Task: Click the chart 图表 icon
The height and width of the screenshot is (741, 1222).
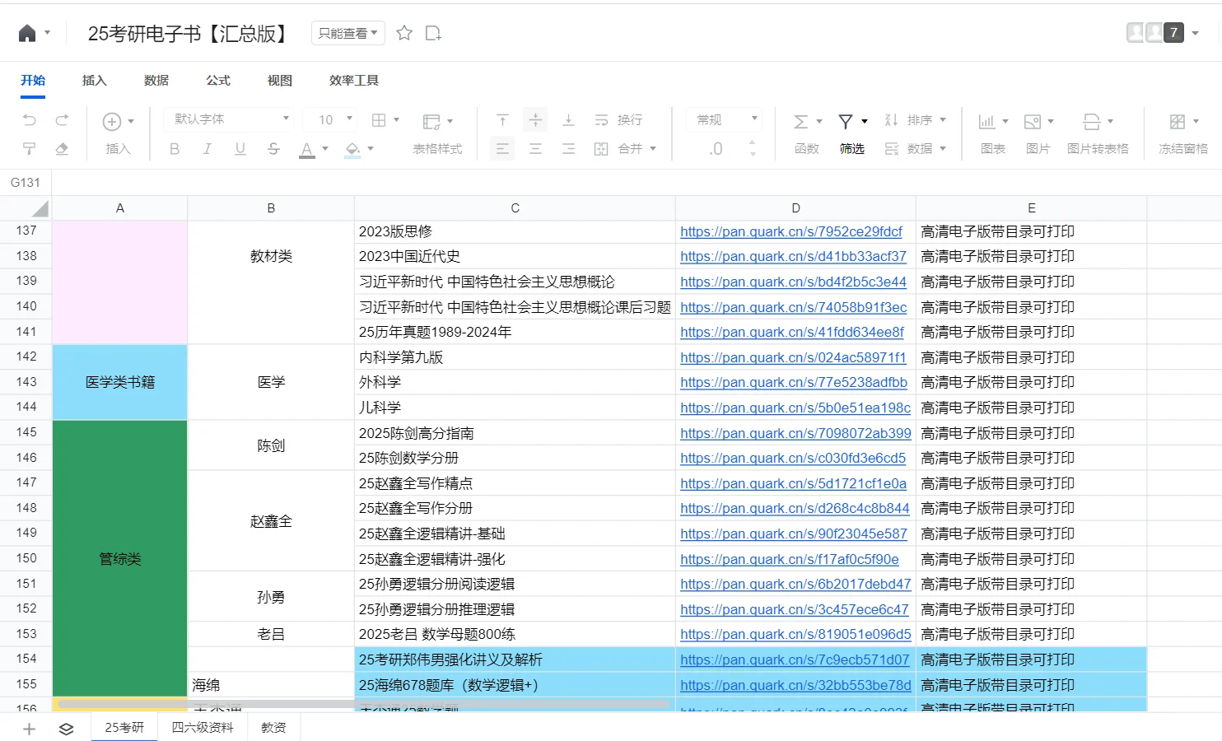Action: point(986,122)
